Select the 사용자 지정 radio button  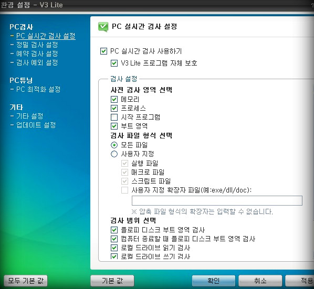click(114, 154)
